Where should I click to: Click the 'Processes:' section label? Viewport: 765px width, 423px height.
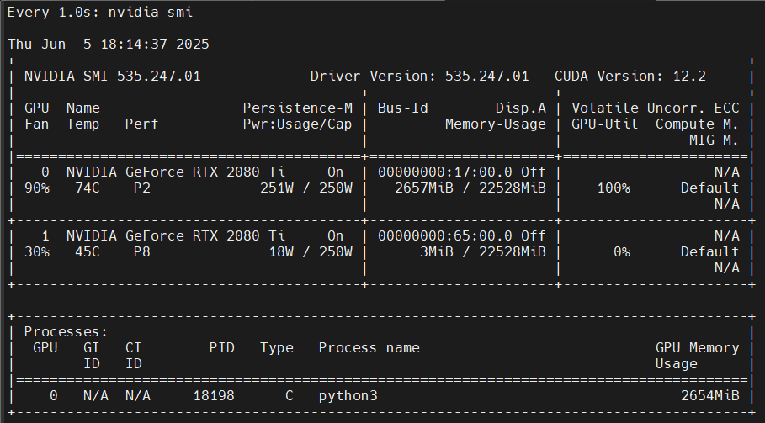(66, 332)
